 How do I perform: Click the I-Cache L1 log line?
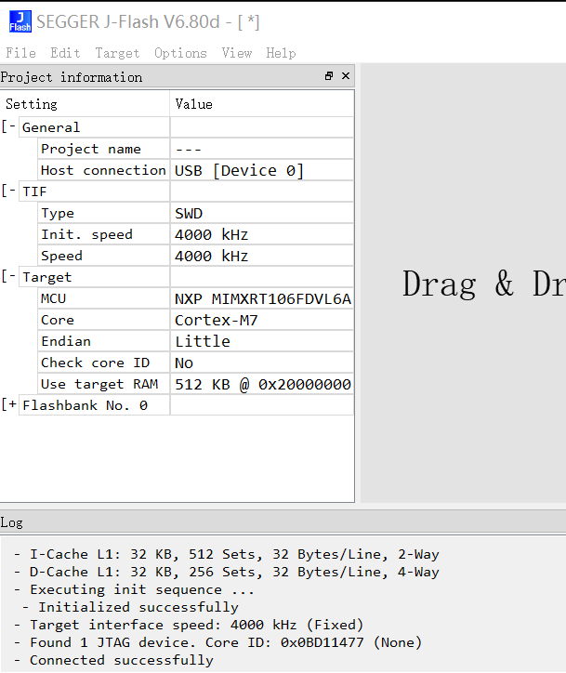(x=227, y=554)
